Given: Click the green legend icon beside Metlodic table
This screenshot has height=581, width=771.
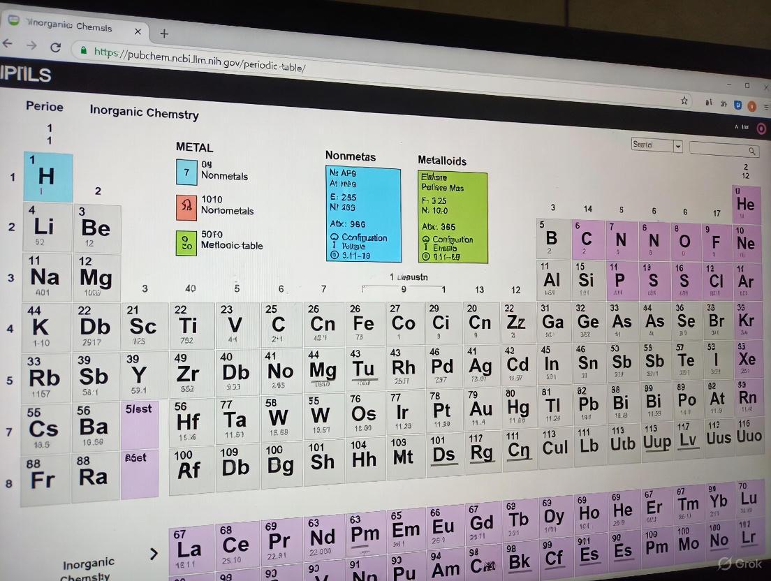Looking at the screenshot, I should (x=186, y=242).
